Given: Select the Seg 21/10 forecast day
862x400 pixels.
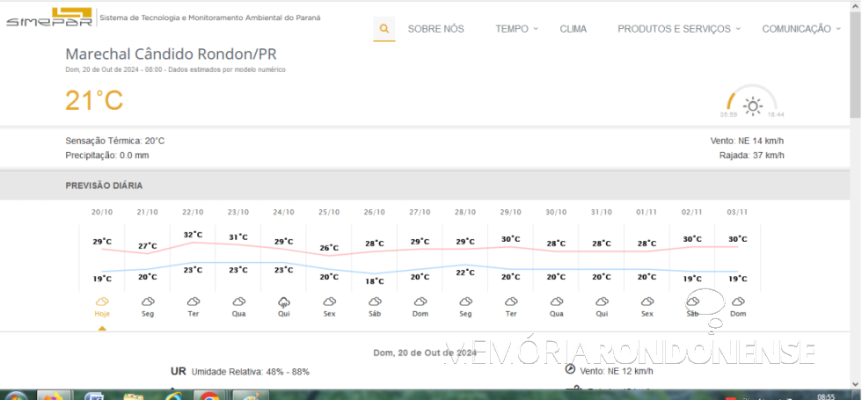Looking at the screenshot, I should coord(148,307).
